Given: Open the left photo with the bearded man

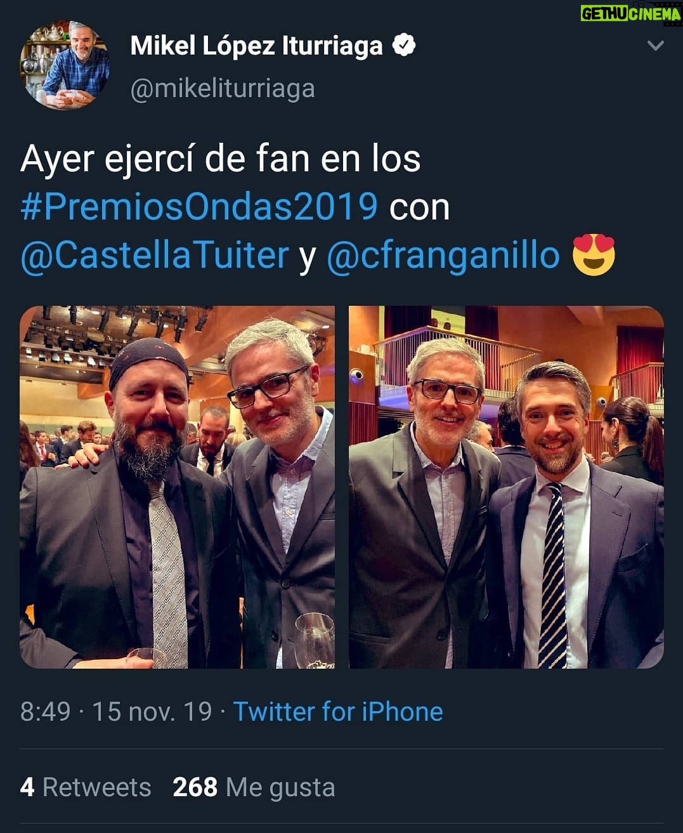Looking at the screenshot, I should 178,487.
